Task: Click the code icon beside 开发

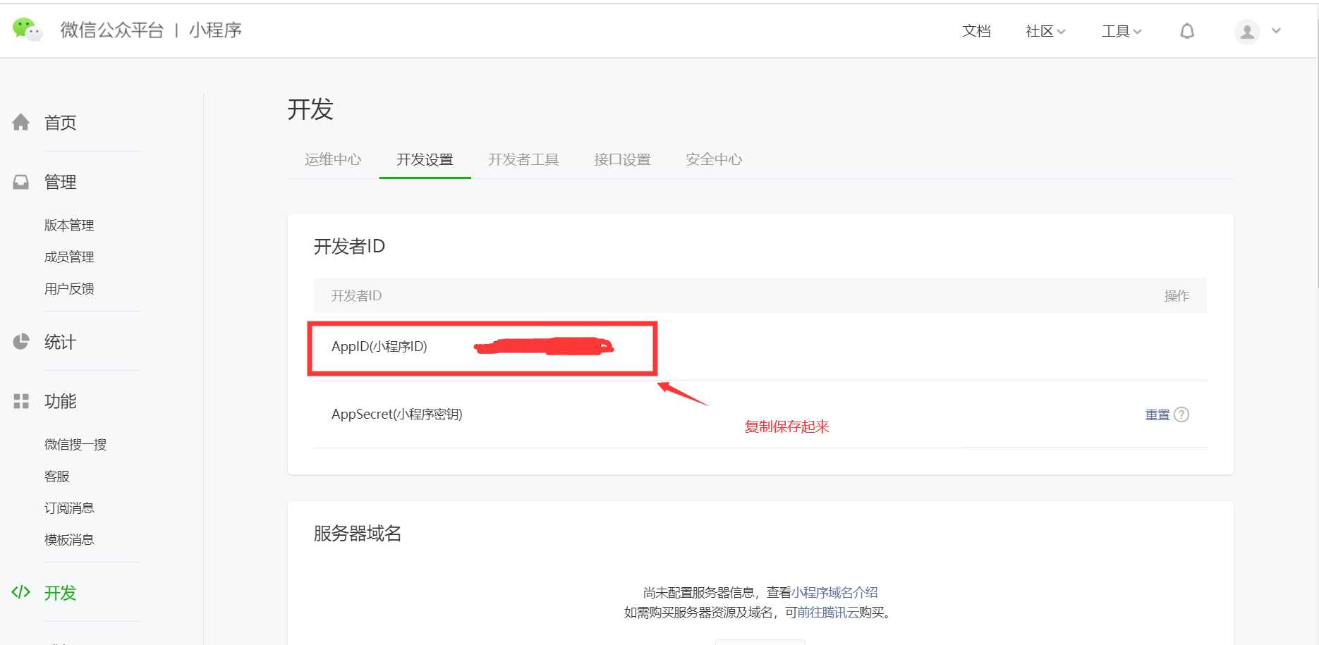Action: coord(21,592)
